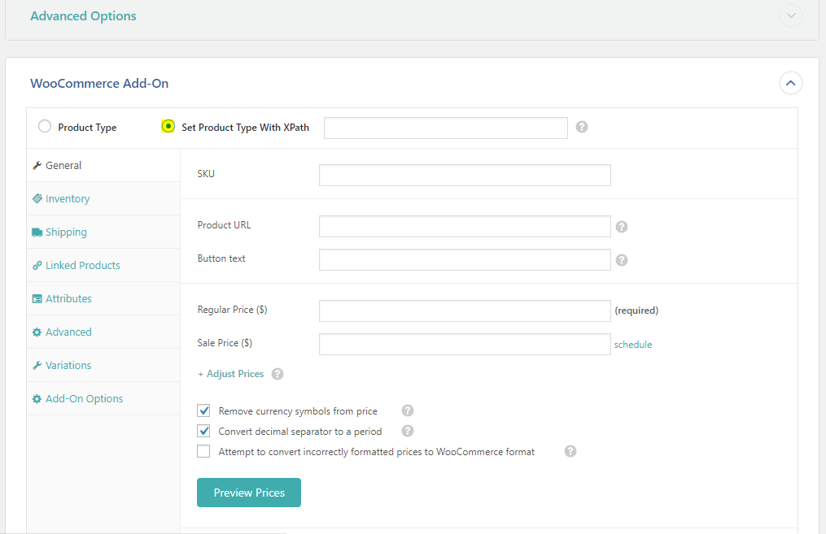Expand the Advanced Options section chevron

pos(791,15)
